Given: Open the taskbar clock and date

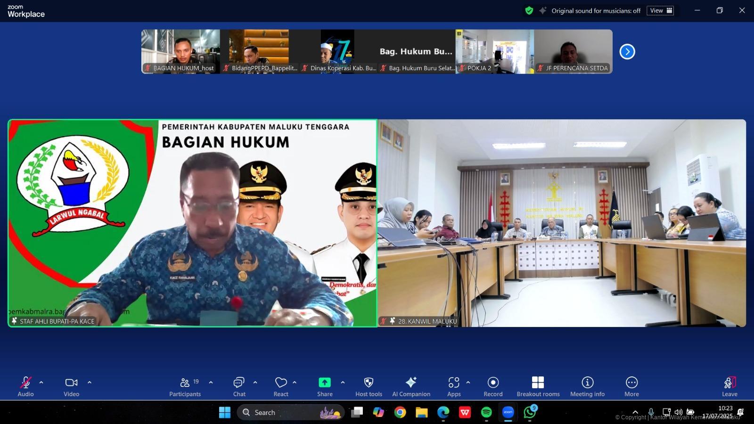Looking at the screenshot, I should pos(717,412).
